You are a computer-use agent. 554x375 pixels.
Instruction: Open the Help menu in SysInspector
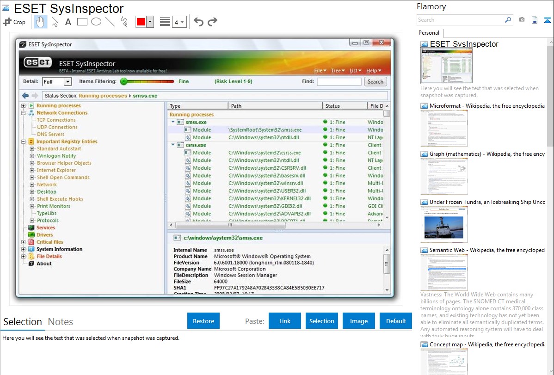pos(374,71)
